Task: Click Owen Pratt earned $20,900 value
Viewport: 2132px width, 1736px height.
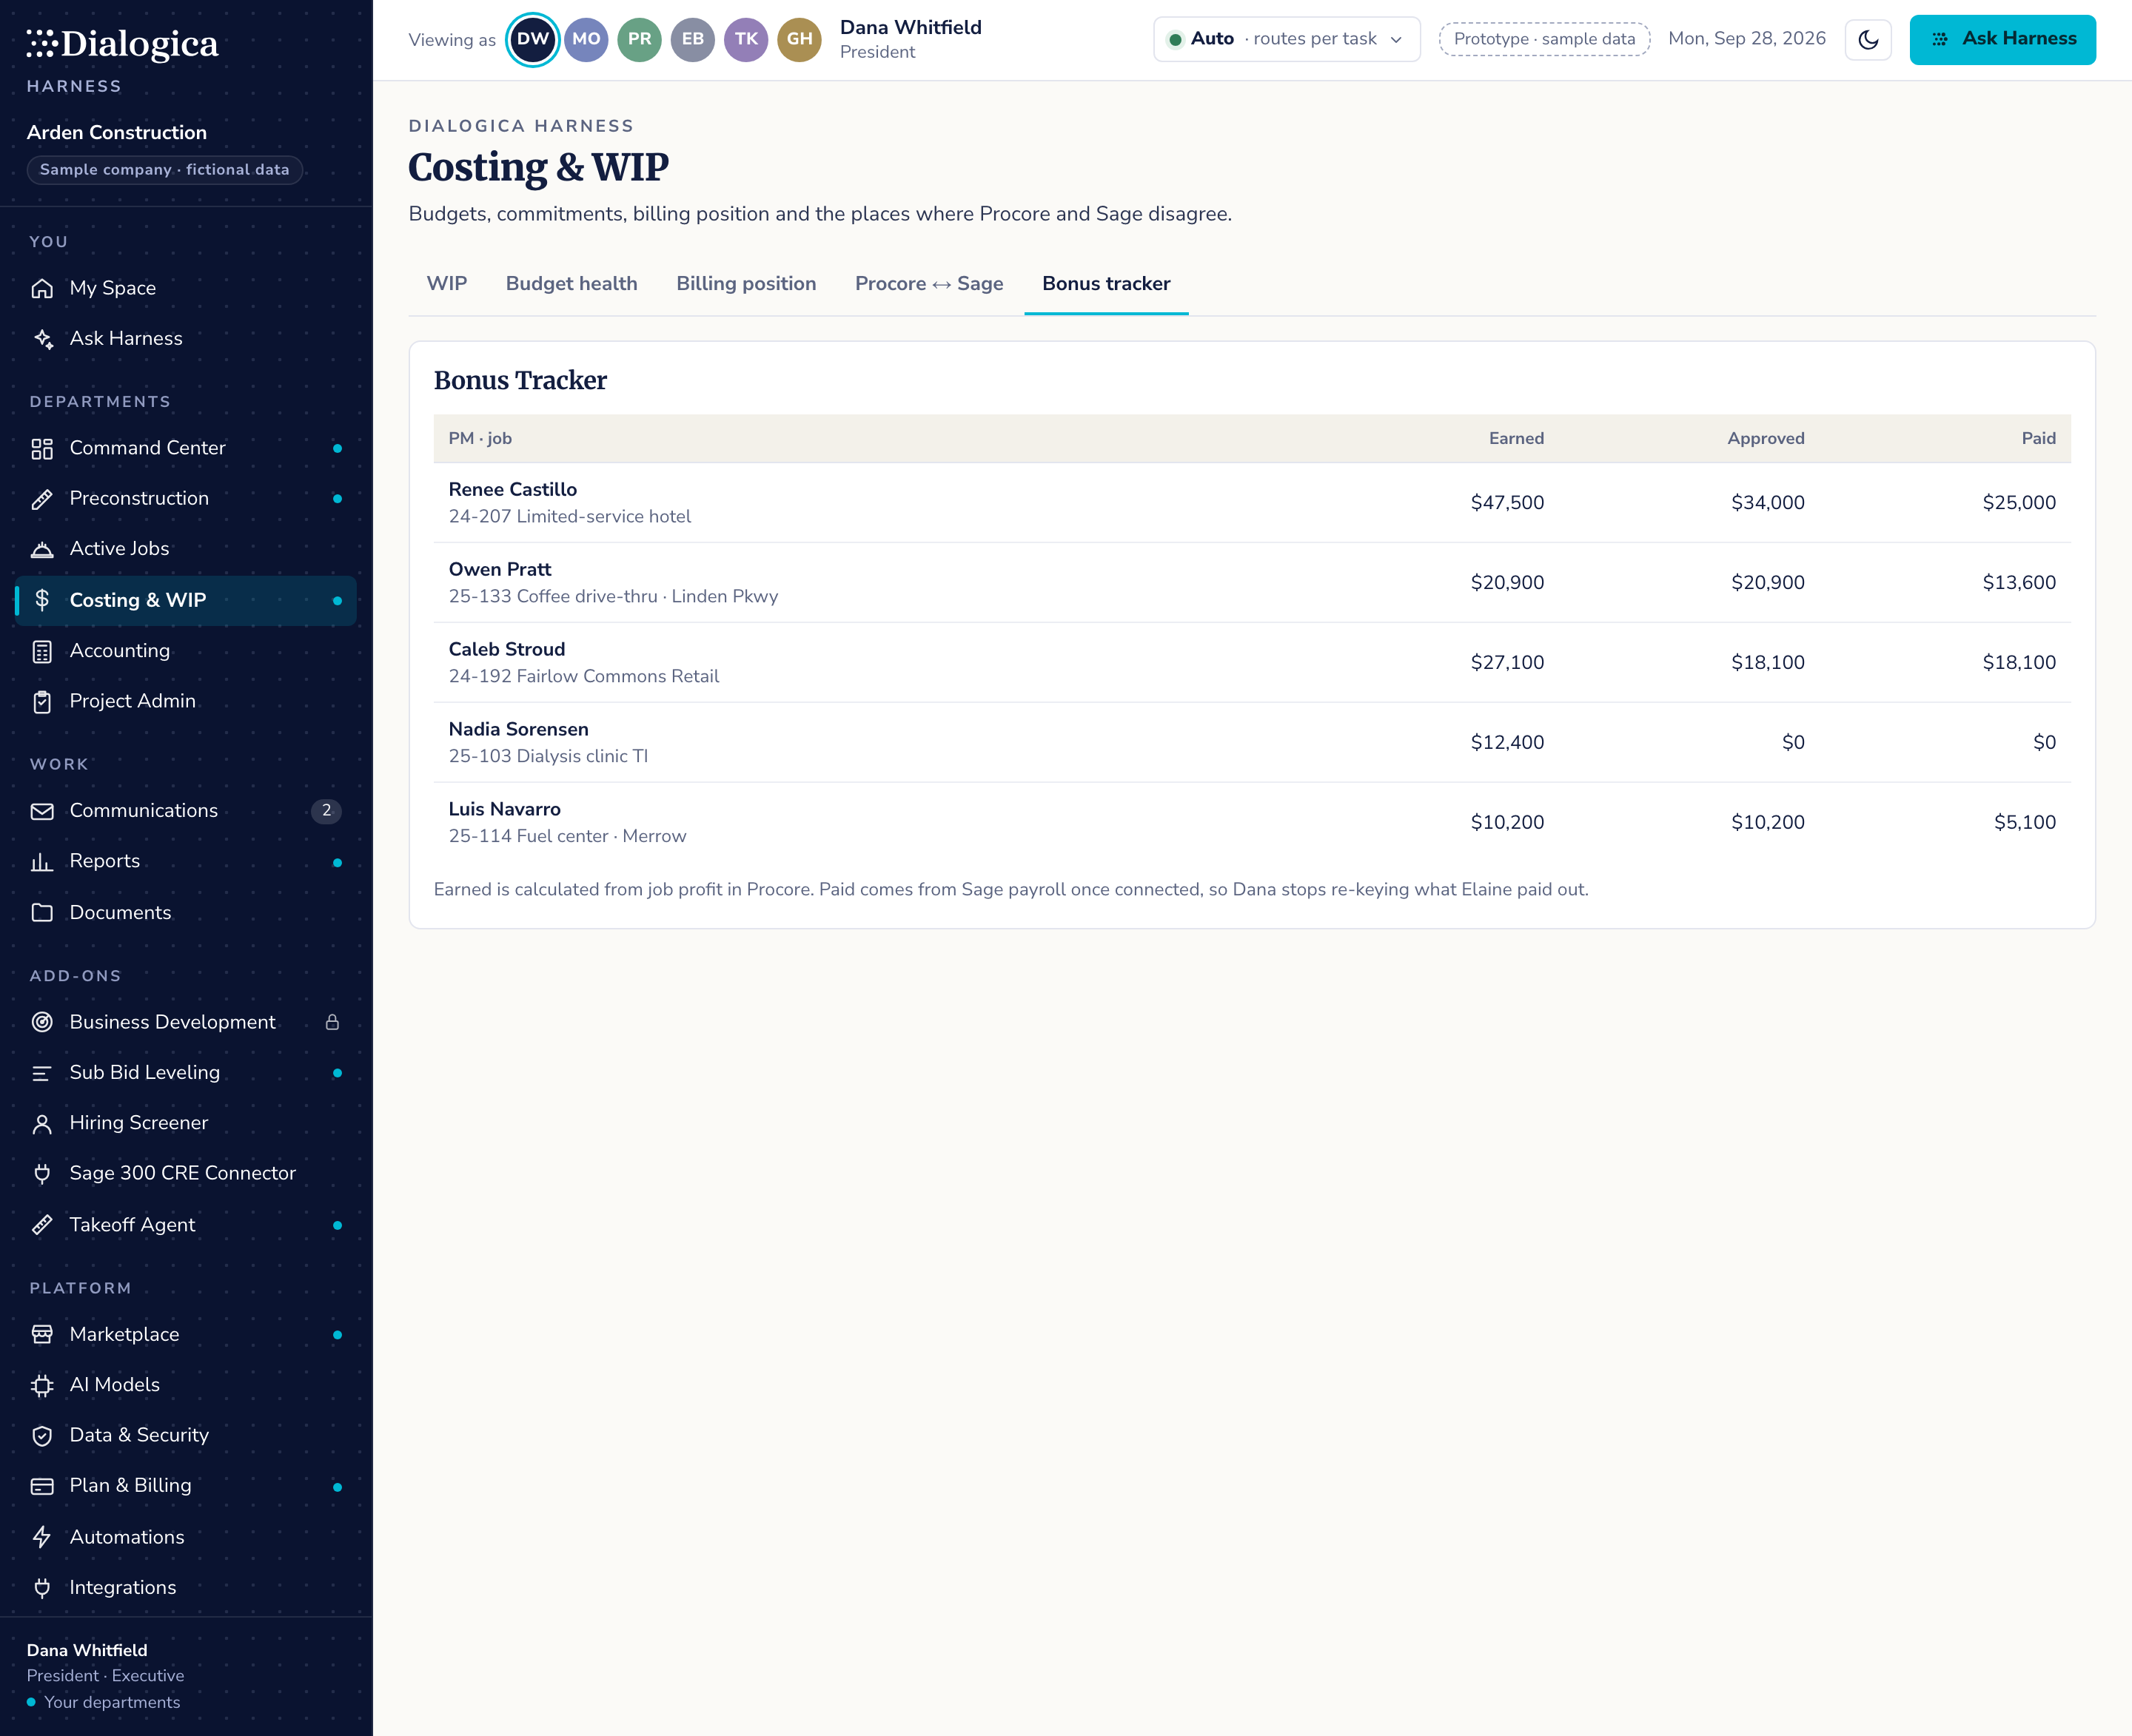Action: [x=1506, y=582]
